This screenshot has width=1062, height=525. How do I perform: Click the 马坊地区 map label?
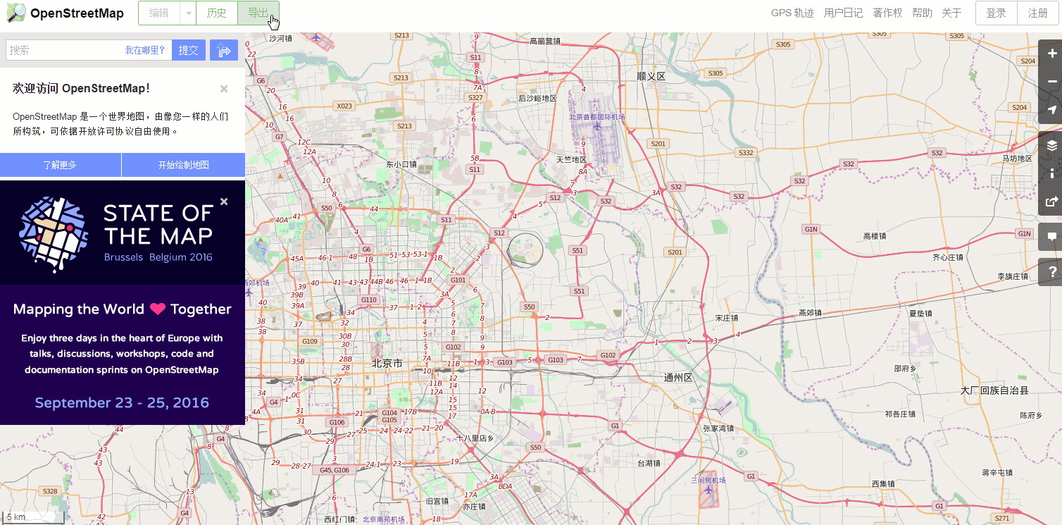[1018, 159]
